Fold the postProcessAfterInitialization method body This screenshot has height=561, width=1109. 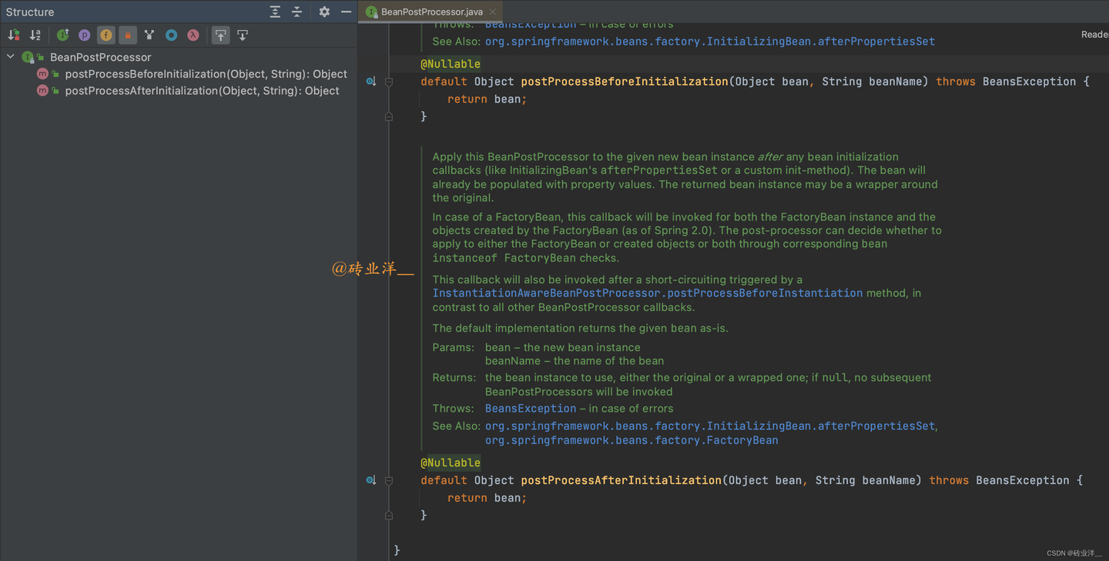tap(389, 480)
